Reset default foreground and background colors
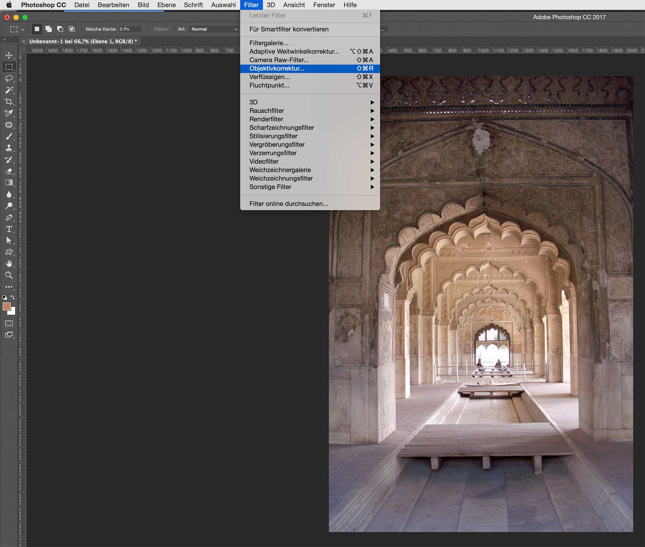The height and width of the screenshot is (547, 645). pos(5,298)
